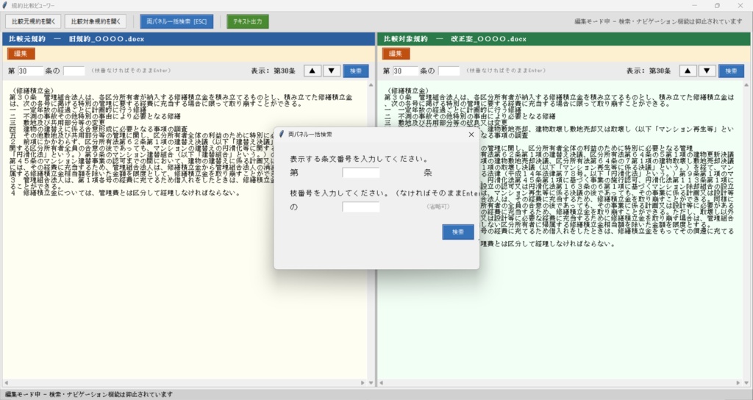Click 検索 button in the dialog
The width and height of the screenshot is (753, 400).
pos(457,232)
